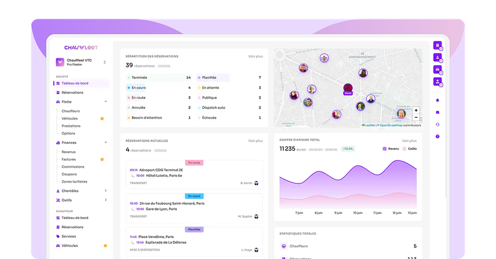Click Voir plus in Réservations actuelles
496x259 pixels.
pos(256,141)
